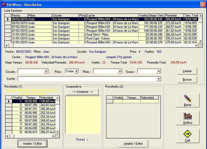Close the SlotWare Resultados window
The width and height of the screenshot is (207, 149).
point(203,5)
